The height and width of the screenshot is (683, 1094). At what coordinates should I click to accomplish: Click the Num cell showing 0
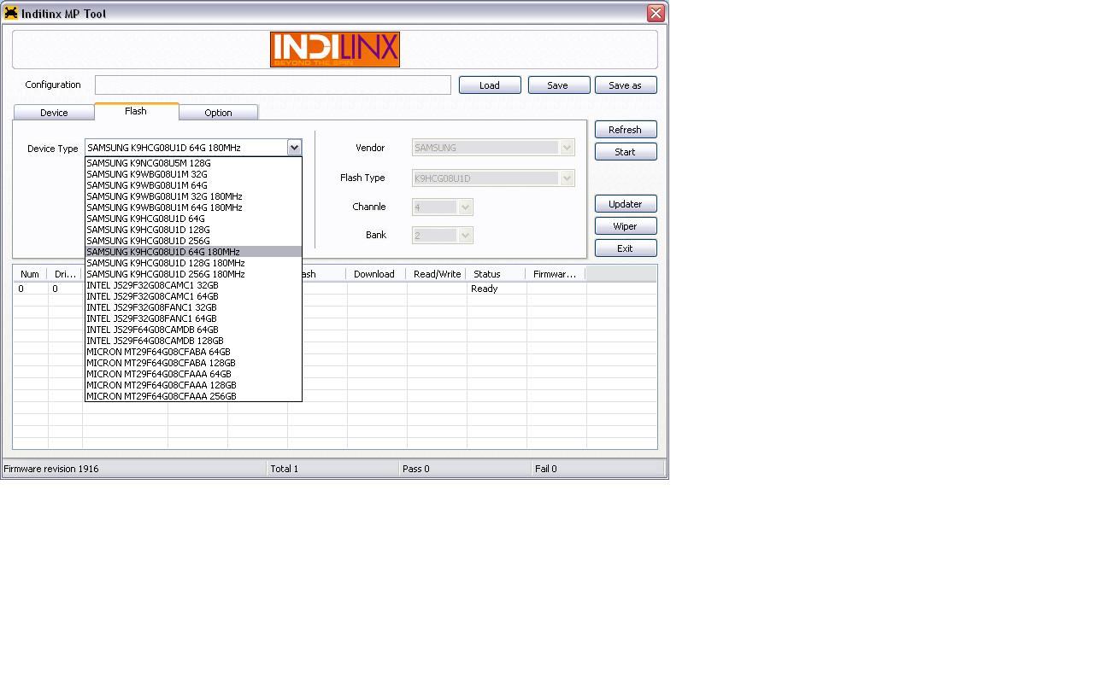coord(31,289)
